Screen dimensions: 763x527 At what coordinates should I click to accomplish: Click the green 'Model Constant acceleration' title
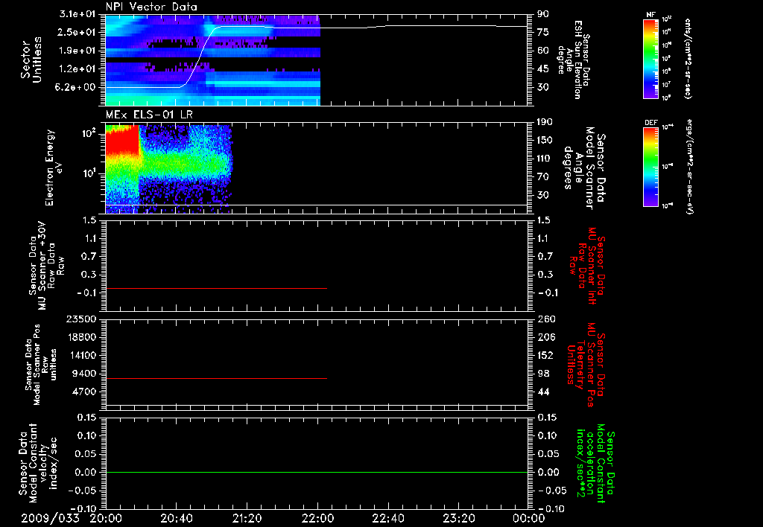[x=595, y=463]
